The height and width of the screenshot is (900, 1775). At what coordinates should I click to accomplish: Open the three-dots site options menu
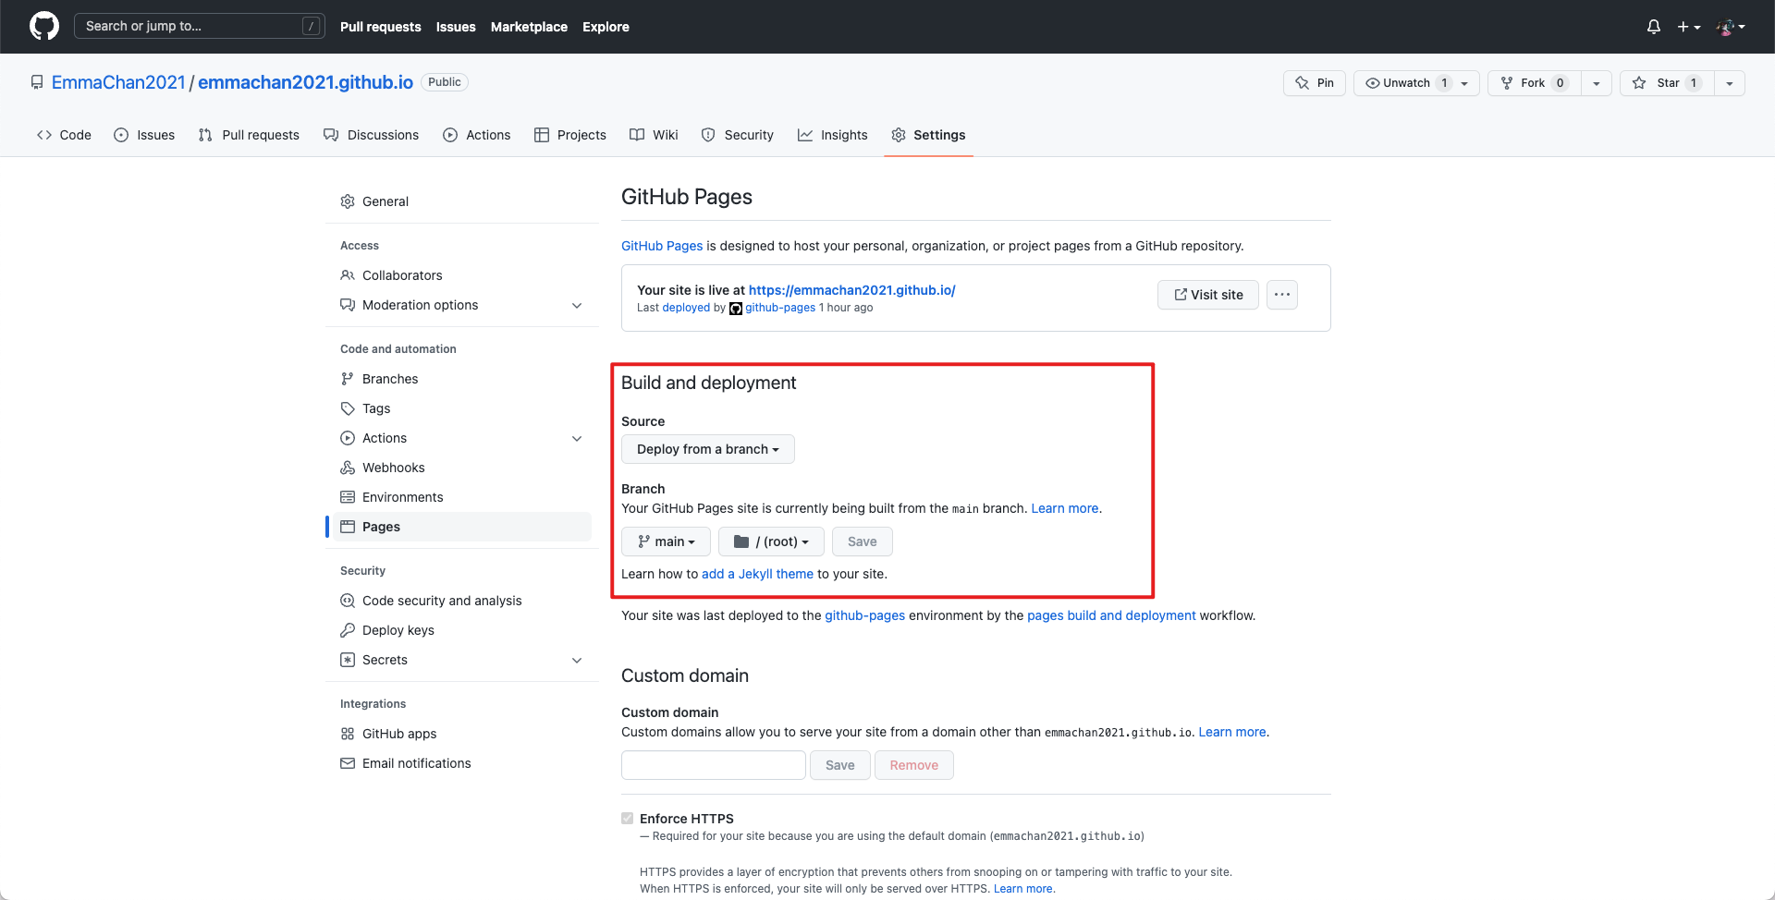(x=1282, y=295)
